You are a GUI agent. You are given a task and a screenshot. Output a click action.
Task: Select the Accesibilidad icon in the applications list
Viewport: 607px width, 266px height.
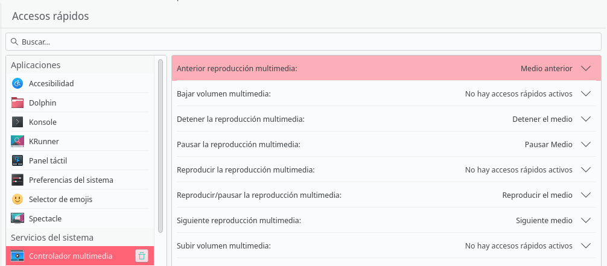coord(17,83)
